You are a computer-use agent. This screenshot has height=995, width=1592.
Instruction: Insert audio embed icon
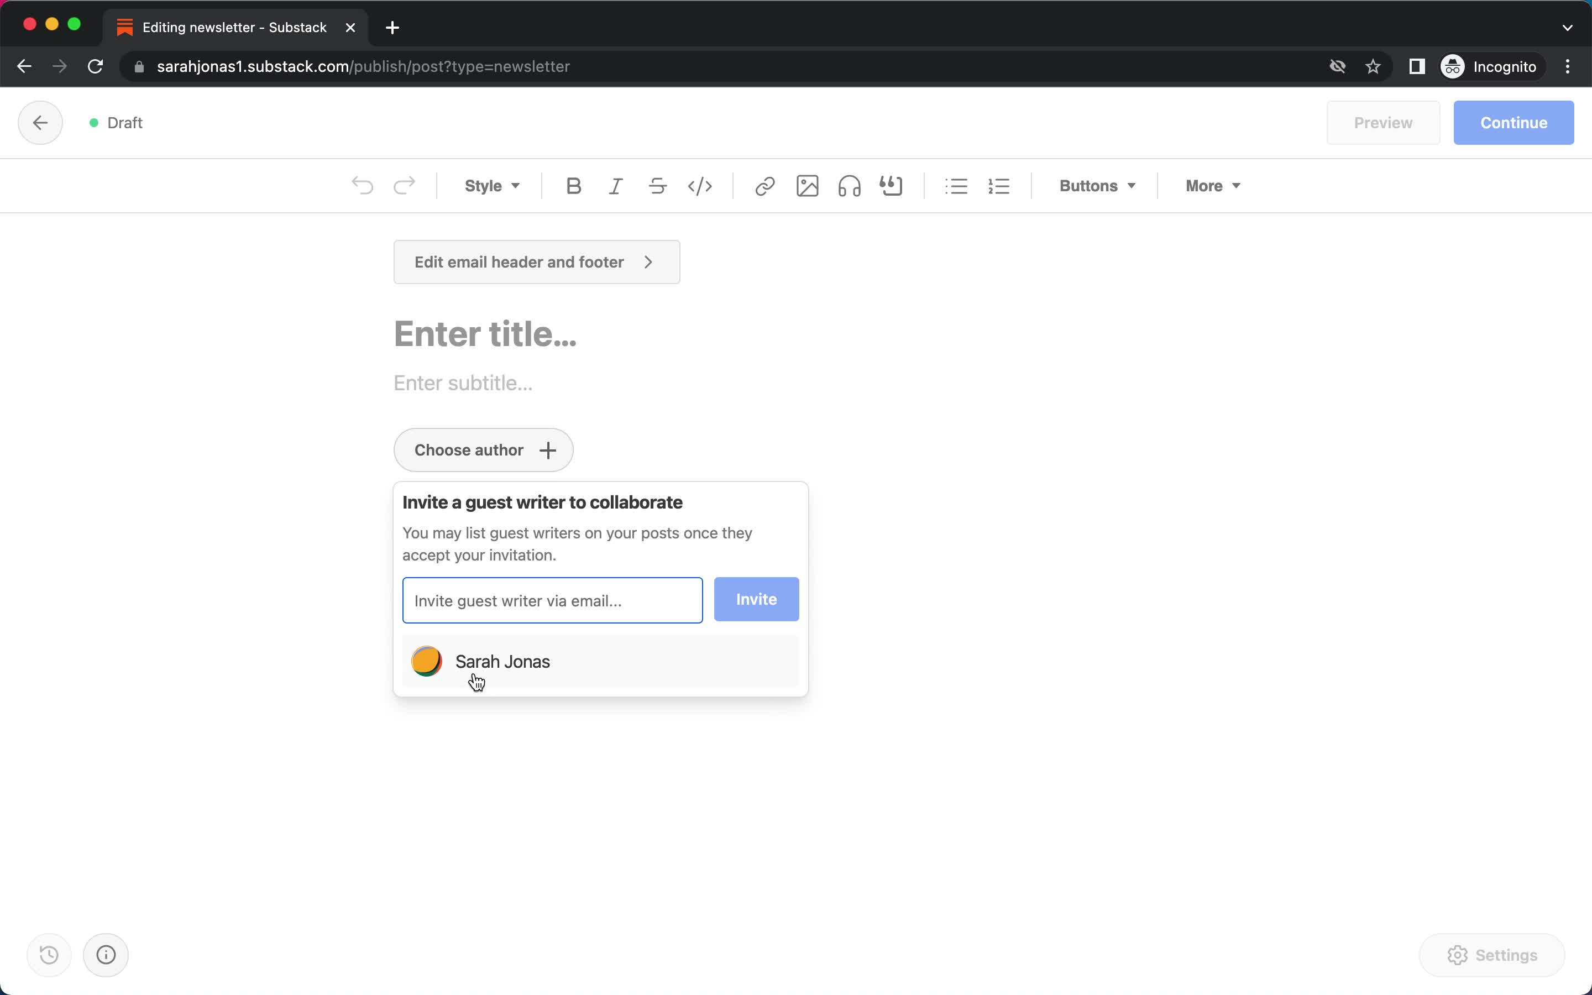[x=849, y=186]
